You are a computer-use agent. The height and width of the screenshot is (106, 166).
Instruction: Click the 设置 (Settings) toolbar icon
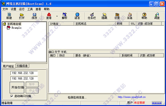click(x=117, y=14)
